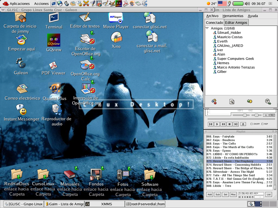Screen dimensions: 278x208
Task: Launch Xine media player icon
Action: point(116,37)
